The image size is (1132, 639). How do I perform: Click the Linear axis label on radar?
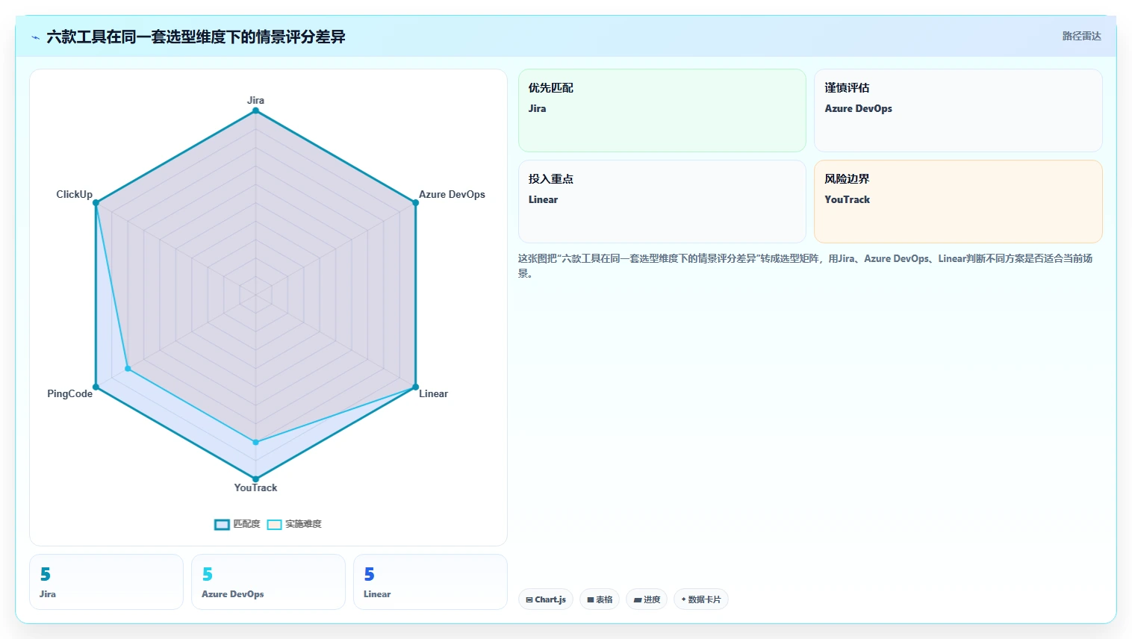click(433, 393)
